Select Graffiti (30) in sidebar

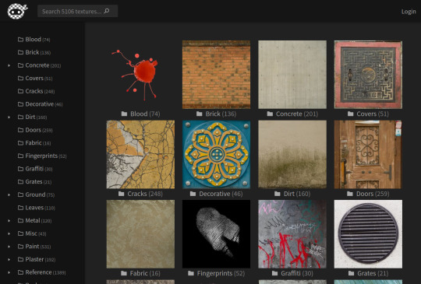tap(35, 169)
